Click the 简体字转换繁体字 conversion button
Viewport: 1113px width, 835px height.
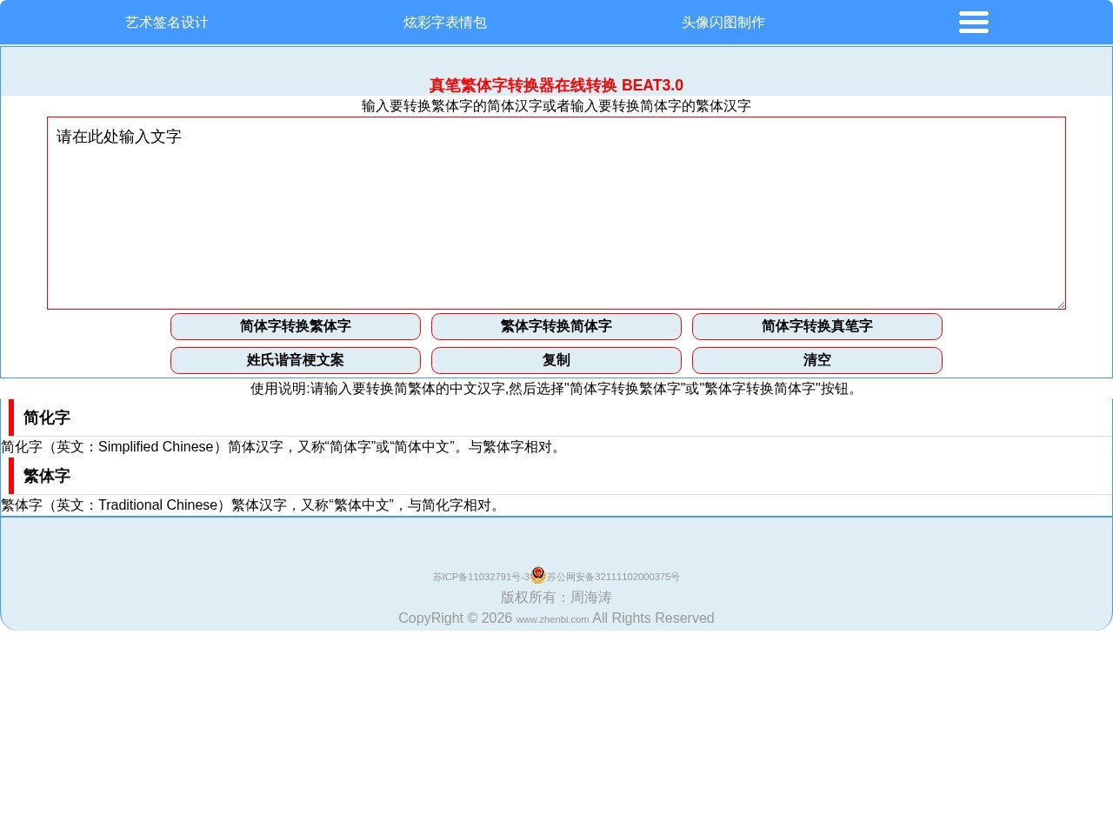tap(295, 326)
